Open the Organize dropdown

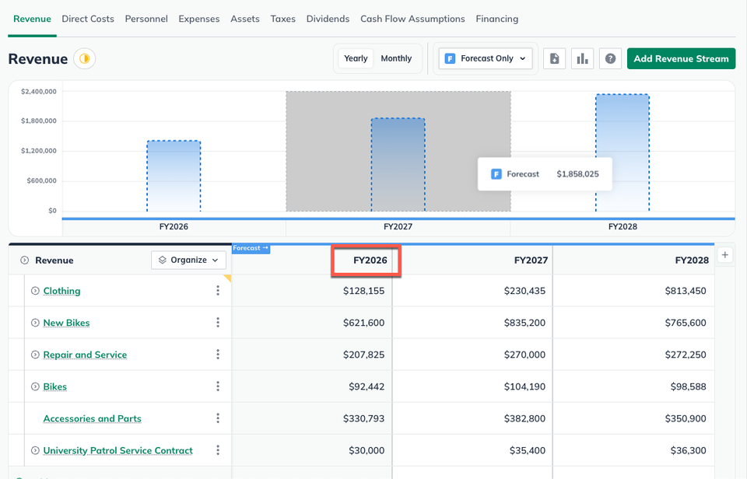[188, 260]
